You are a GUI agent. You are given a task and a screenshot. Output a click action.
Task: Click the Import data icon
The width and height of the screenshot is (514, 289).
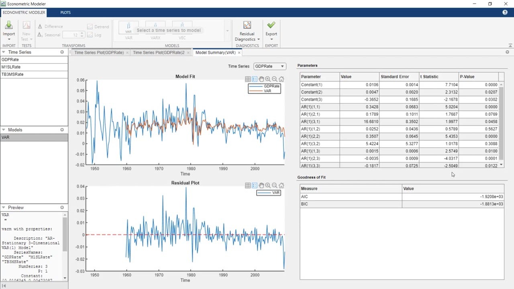click(x=9, y=26)
